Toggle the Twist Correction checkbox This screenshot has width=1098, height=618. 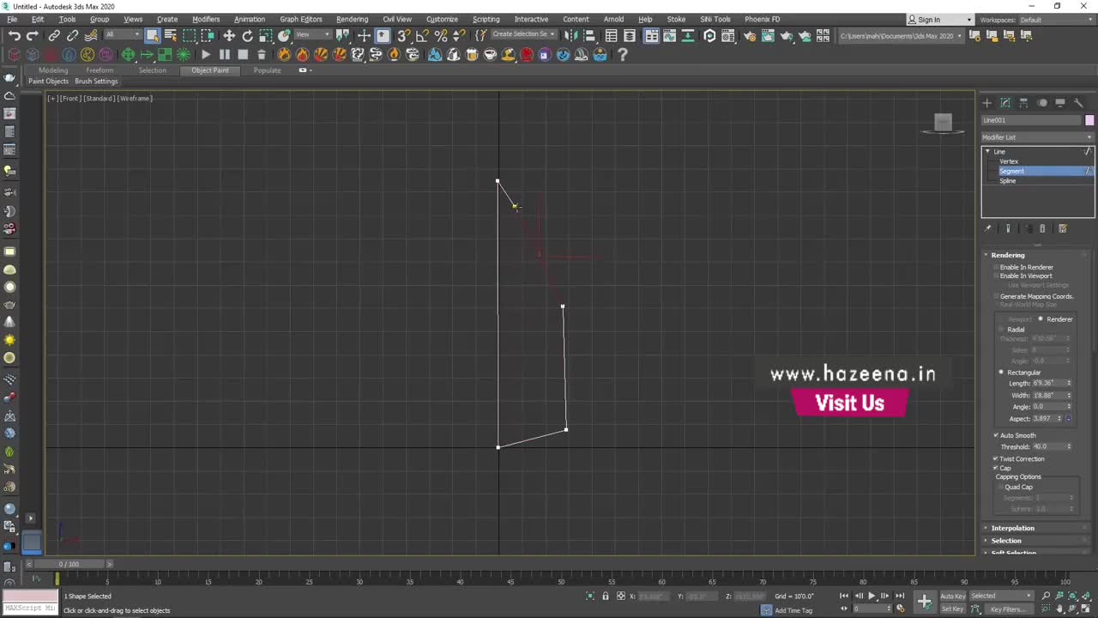tap(996, 458)
